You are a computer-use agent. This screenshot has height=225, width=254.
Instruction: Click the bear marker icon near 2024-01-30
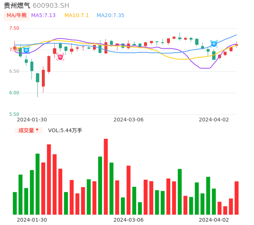(x=26, y=50)
